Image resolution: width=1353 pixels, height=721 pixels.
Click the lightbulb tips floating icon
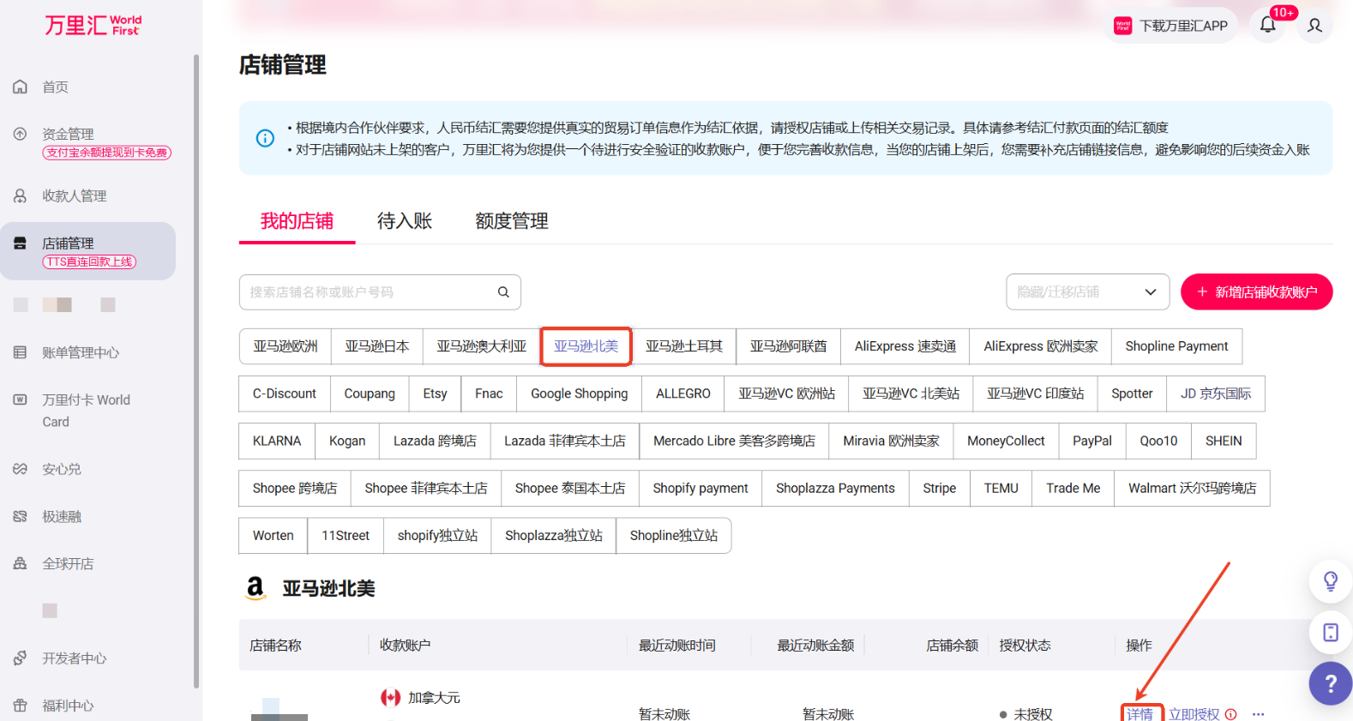[1330, 581]
